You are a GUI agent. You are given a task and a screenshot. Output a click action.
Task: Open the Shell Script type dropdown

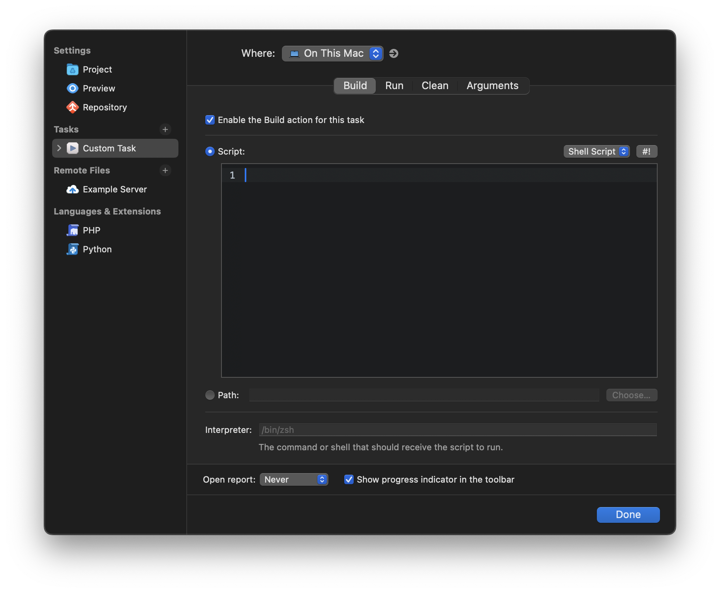(x=596, y=151)
